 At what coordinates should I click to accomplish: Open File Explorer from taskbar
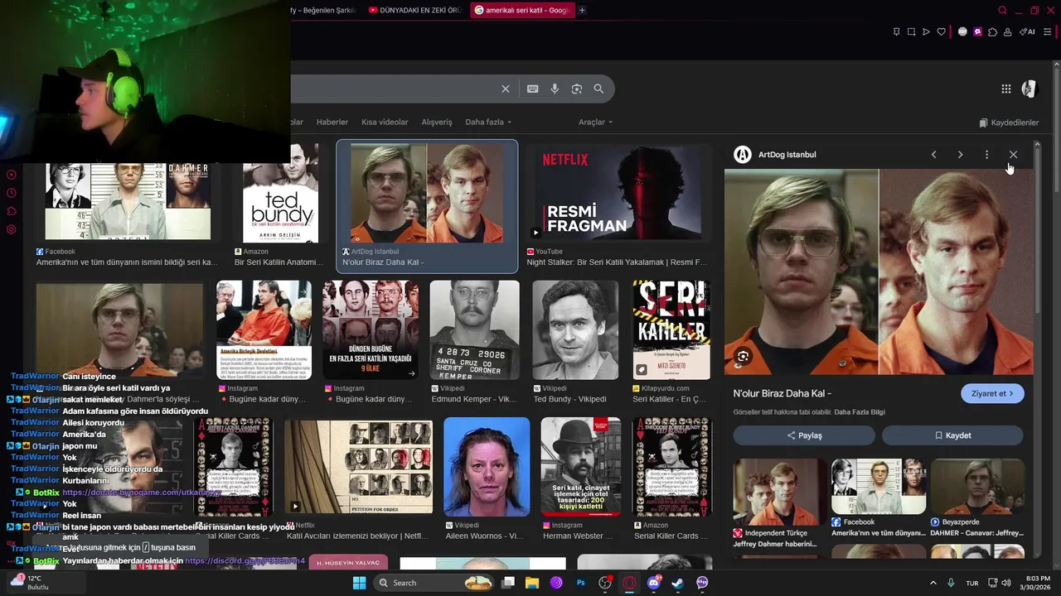tap(532, 583)
